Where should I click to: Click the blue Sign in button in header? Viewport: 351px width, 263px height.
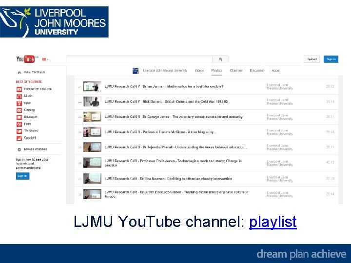[331, 59]
